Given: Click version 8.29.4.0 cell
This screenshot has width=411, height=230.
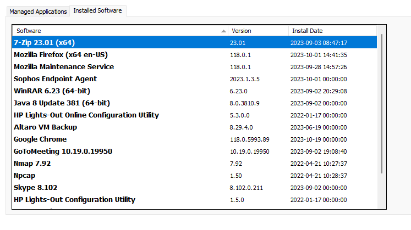Looking at the screenshot, I should (241, 127).
